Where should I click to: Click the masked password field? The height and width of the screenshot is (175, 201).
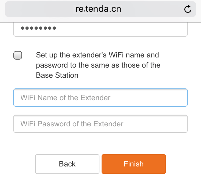[100, 29]
